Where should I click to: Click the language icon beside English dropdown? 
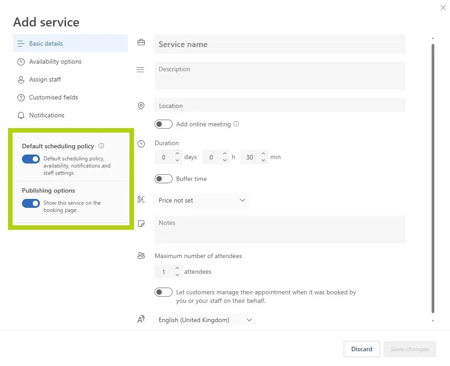tap(141, 319)
